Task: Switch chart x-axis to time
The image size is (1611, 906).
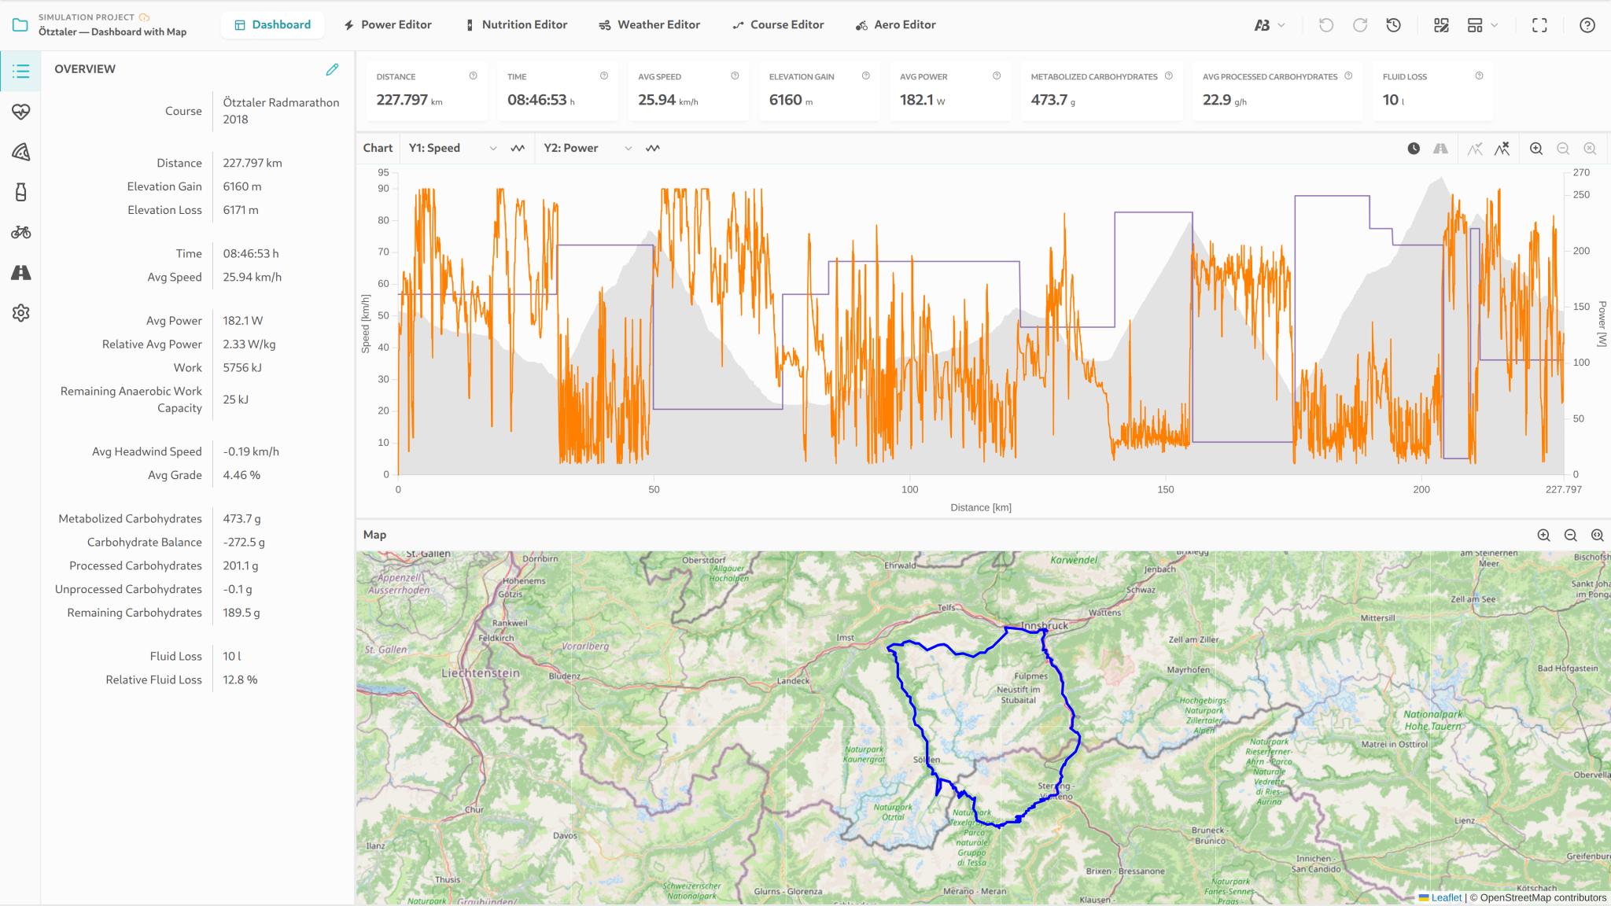Action: click(x=1414, y=148)
